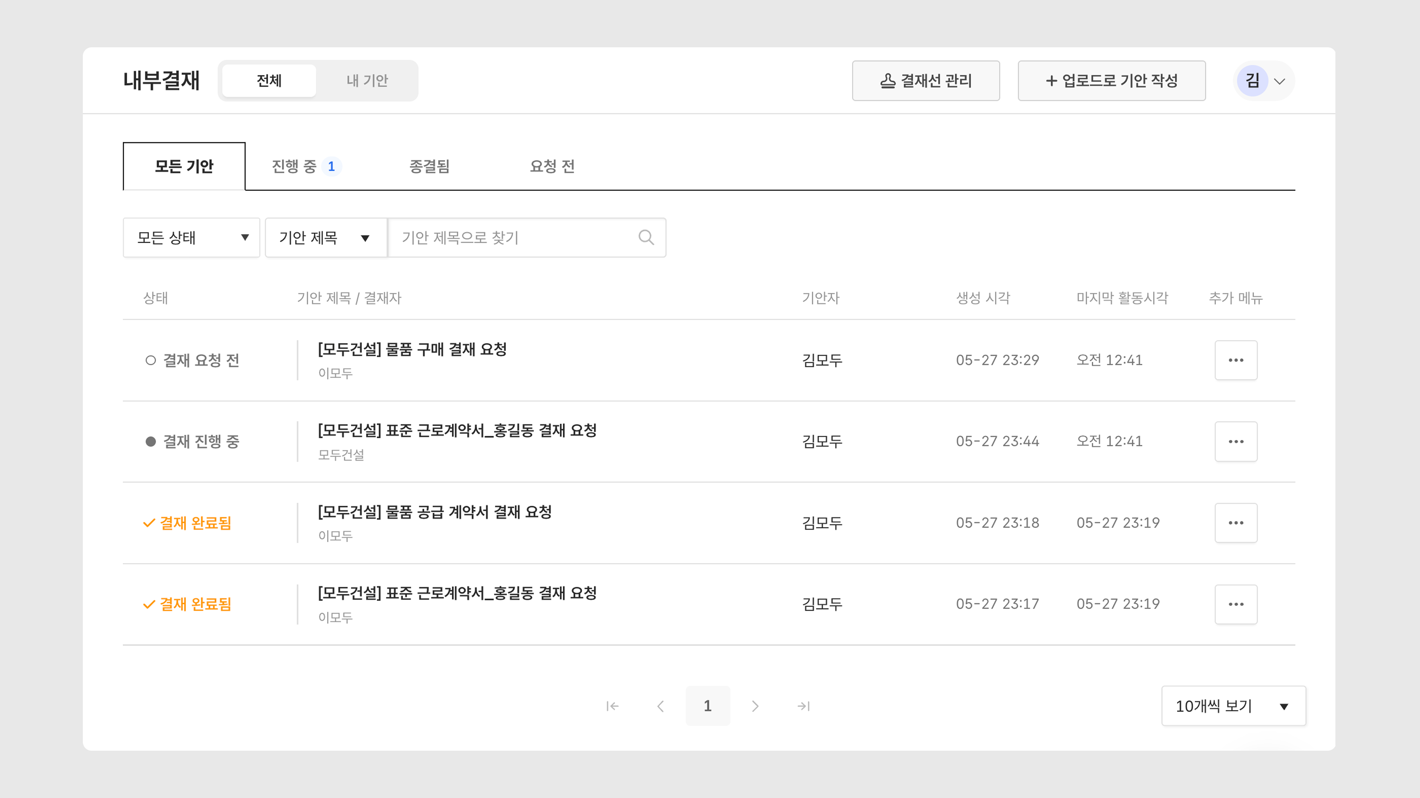
Task: Go to previous page arrow
Action: coord(660,706)
